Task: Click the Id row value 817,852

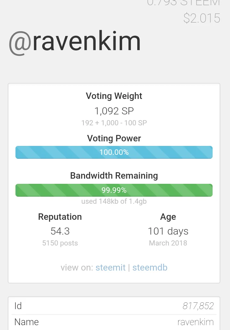Action: coord(198,306)
